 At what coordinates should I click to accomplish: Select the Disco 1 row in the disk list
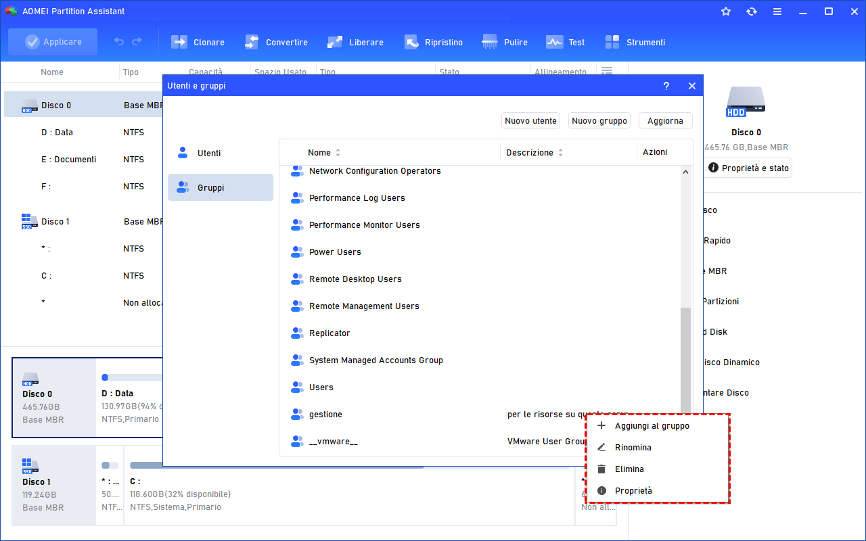click(84, 222)
